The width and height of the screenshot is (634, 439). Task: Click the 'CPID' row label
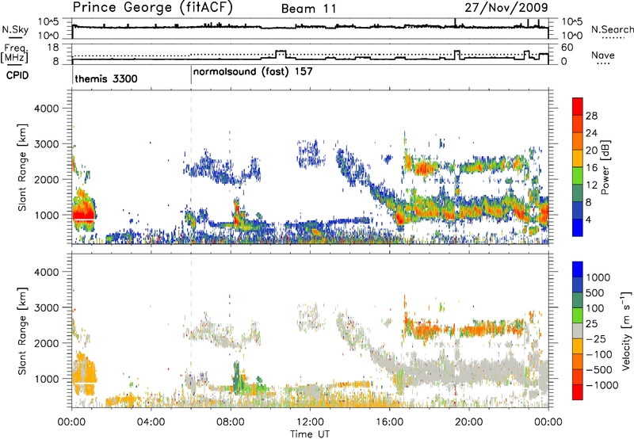pyautogui.click(x=17, y=75)
